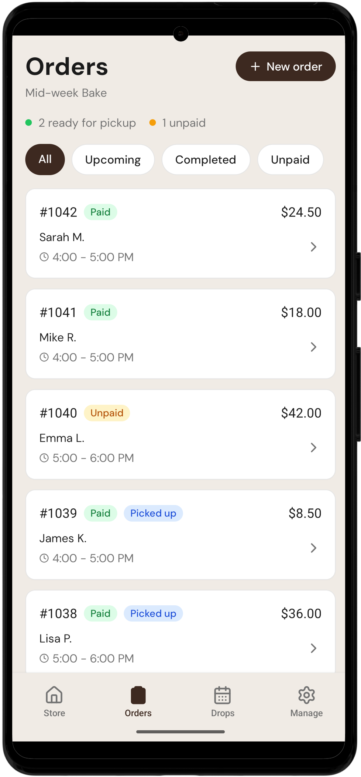361x777 pixels.
Task: Click the Picked up badge on #1039
Action: pyautogui.click(x=153, y=513)
